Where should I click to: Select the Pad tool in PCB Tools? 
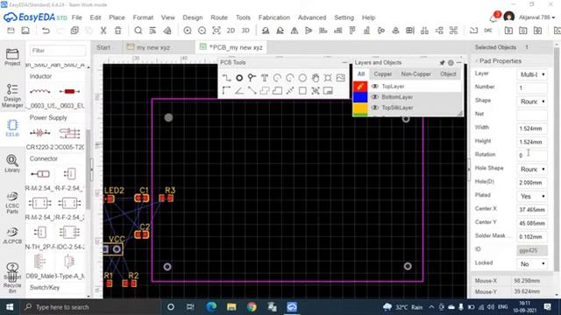point(239,78)
